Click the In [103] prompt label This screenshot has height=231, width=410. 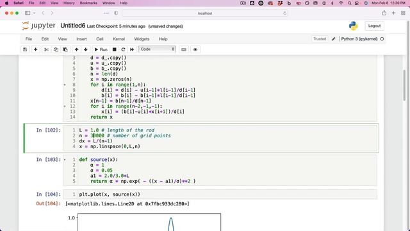click(x=49, y=160)
